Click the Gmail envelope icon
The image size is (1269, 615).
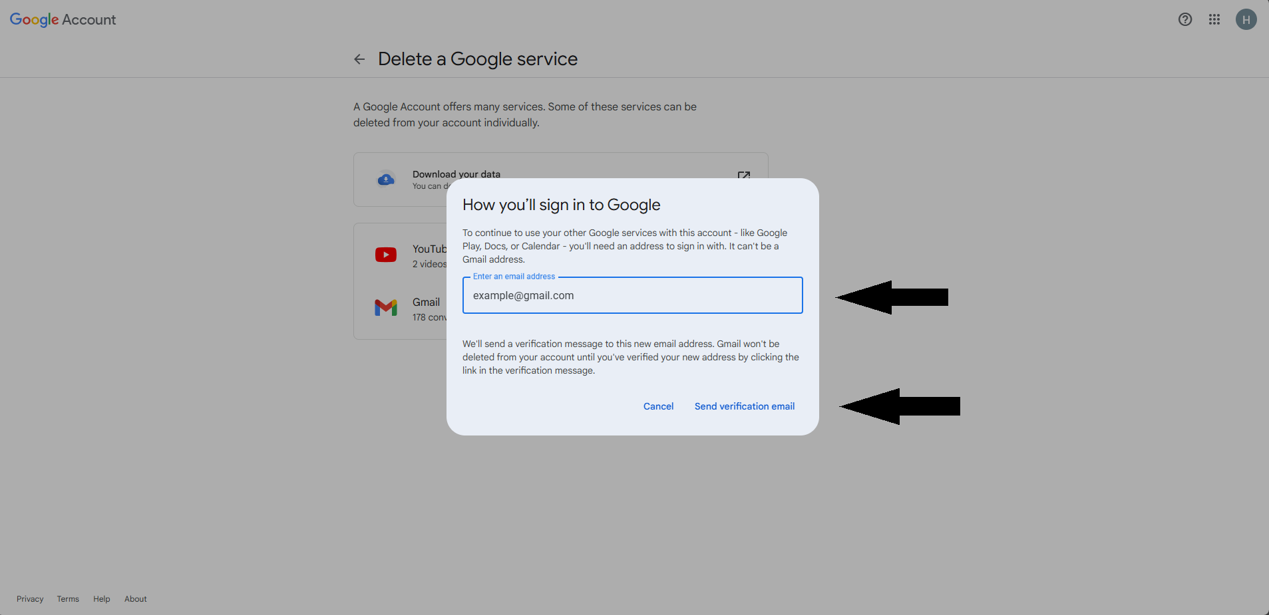[x=386, y=307]
